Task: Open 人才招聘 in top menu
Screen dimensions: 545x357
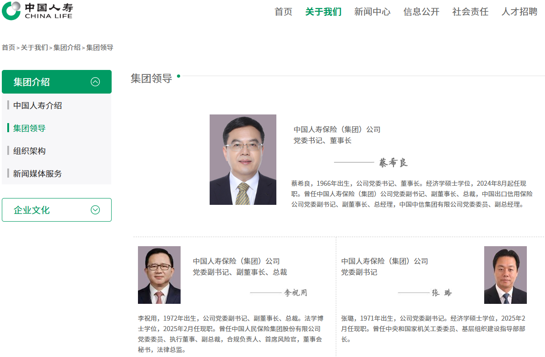Action: [519, 12]
